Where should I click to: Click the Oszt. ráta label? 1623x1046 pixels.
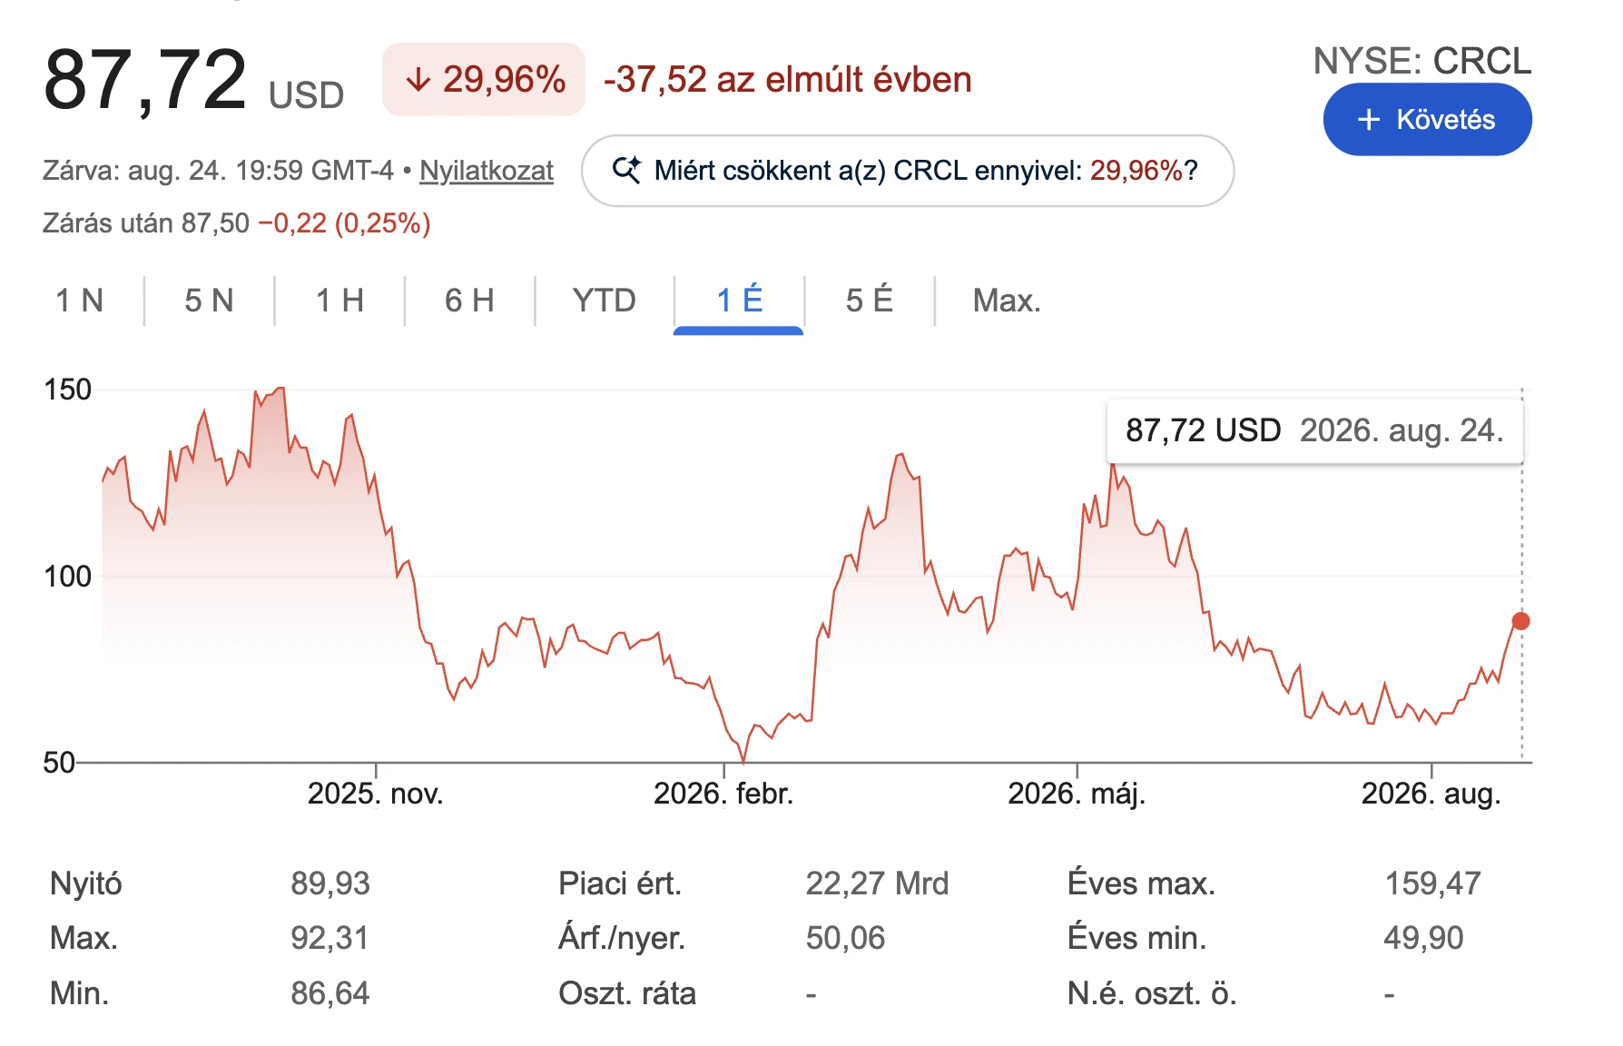point(627,993)
